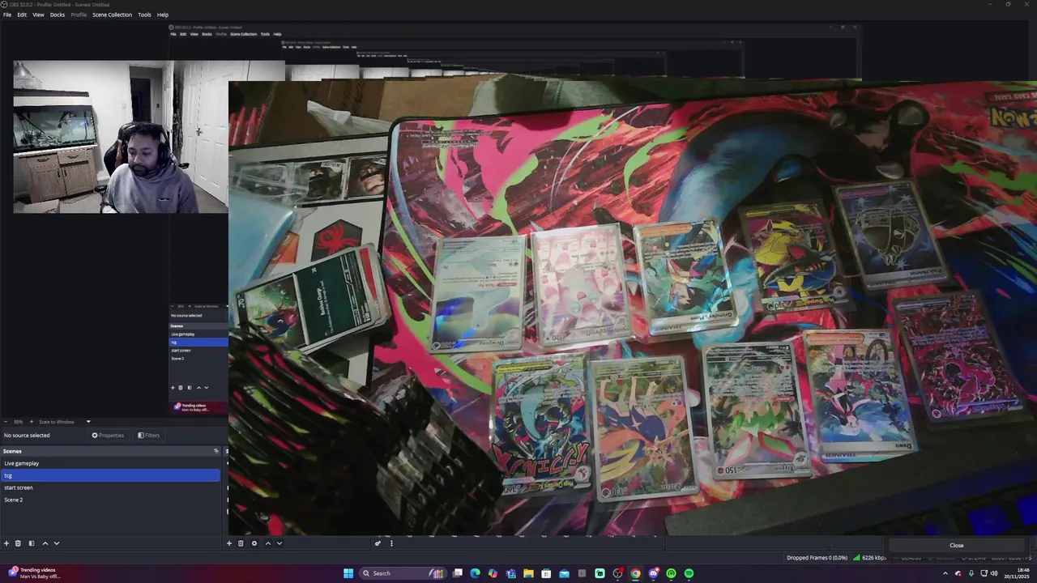Open the Scene Collection menu
This screenshot has height=583, width=1037.
pyautogui.click(x=112, y=15)
